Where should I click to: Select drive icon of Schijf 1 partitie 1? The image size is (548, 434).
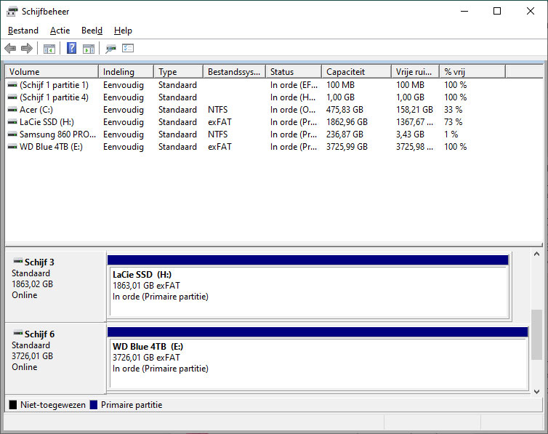click(x=12, y=85)
